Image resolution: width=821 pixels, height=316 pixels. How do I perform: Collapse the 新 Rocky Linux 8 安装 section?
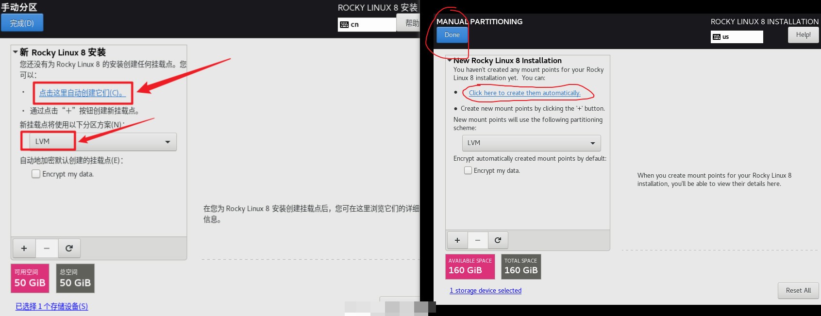click(x=16, y=52)
